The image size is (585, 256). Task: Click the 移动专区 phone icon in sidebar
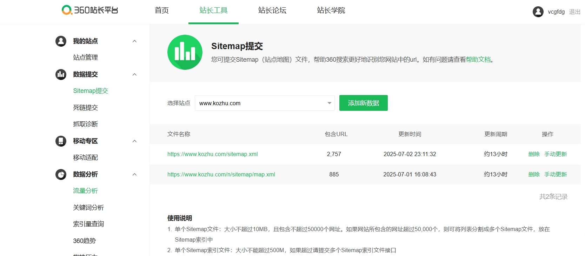click(x=61, y=141)
